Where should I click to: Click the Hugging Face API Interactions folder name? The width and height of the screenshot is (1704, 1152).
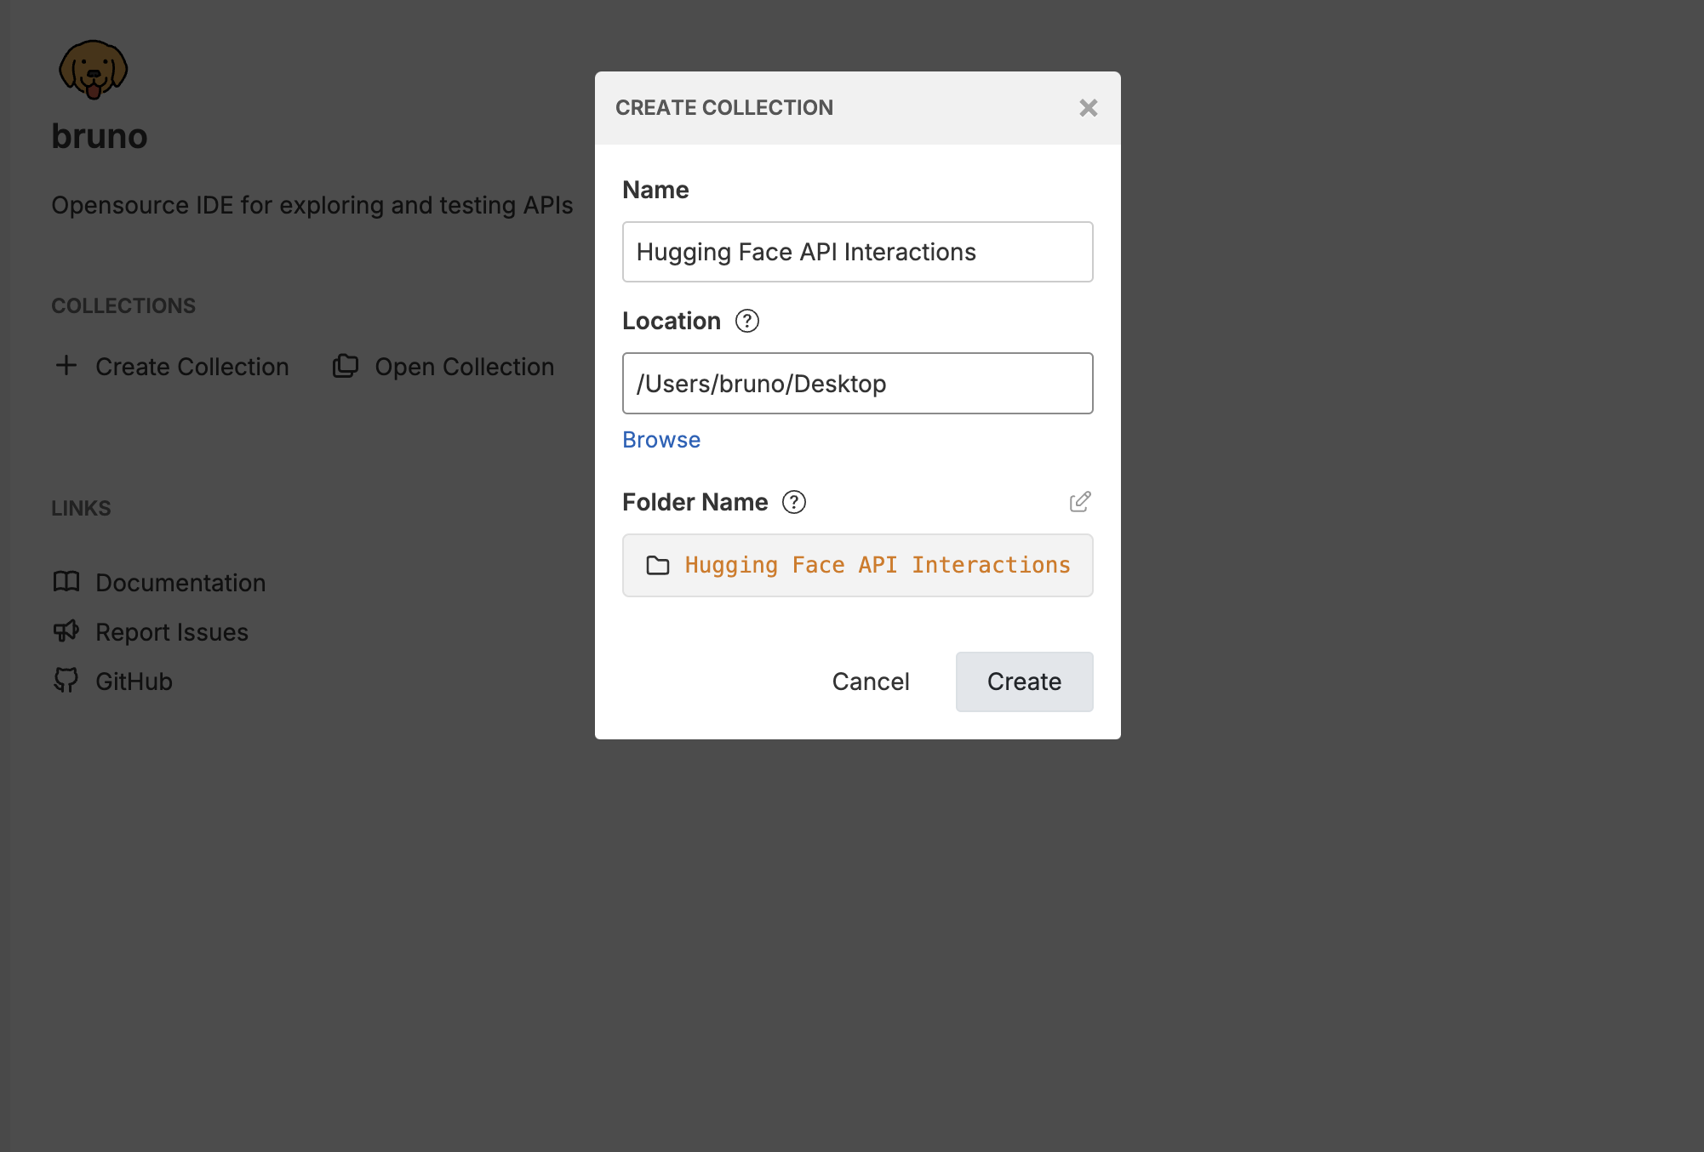click(878, 566)
